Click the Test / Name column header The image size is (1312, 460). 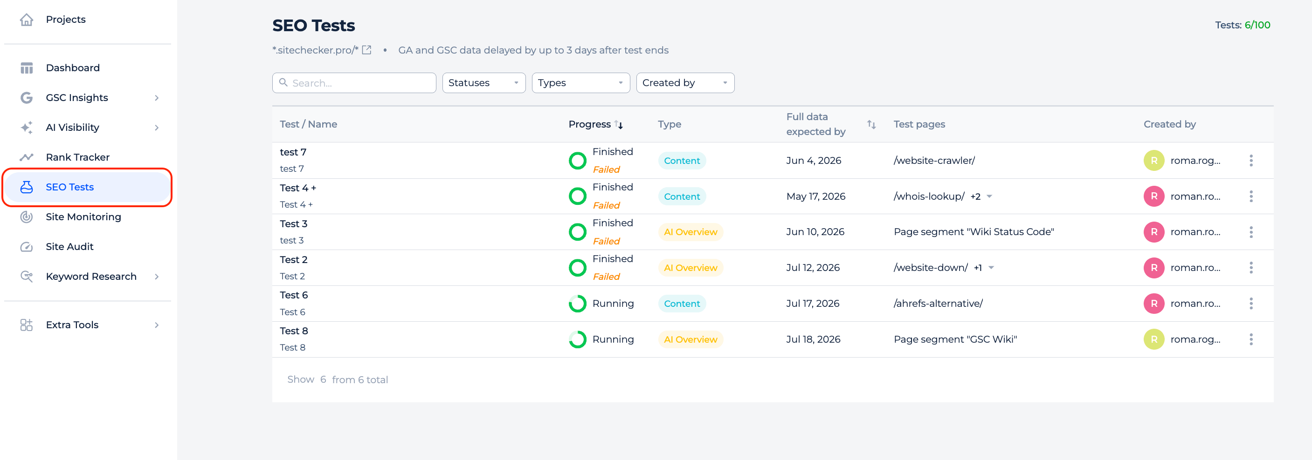pyautogui.click(x=309, y=124)
